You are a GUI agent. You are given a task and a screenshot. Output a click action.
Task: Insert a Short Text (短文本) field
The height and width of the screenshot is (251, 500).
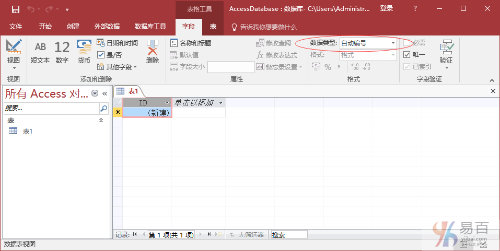(40, 52)
